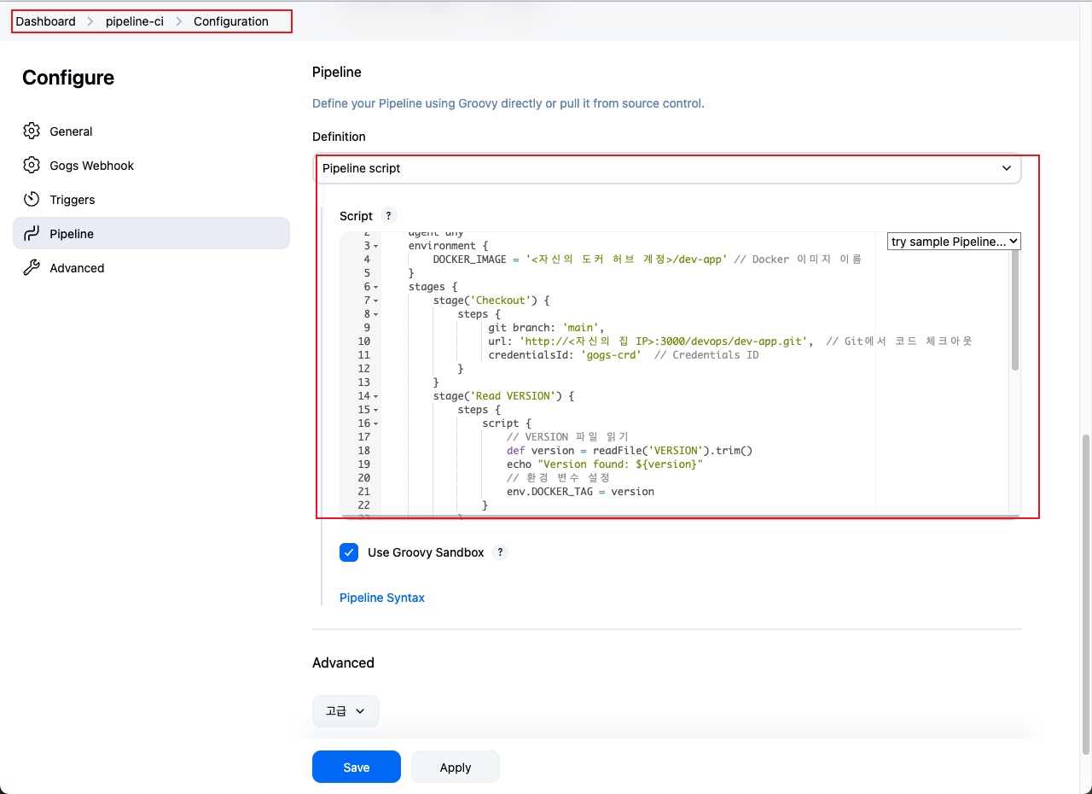Fold the steps block at line 8
Screen dimensions: 1092x794
tap(376, 314)
